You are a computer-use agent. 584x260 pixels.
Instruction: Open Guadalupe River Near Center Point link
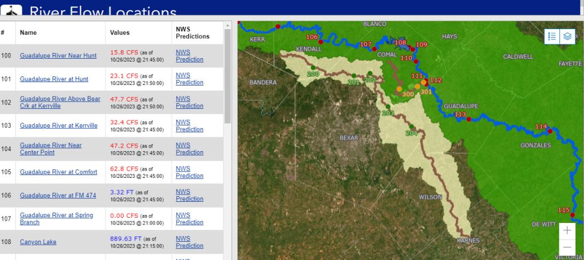[51, 149]
